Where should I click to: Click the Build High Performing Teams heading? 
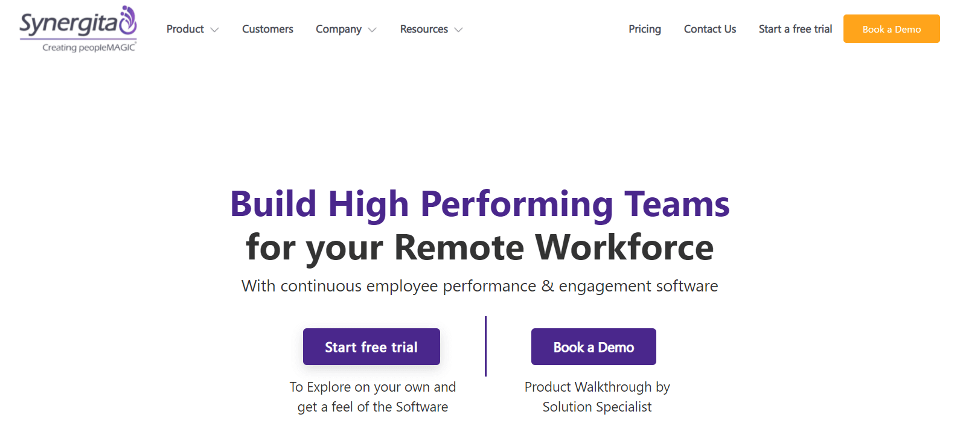(x=480, y=203)
